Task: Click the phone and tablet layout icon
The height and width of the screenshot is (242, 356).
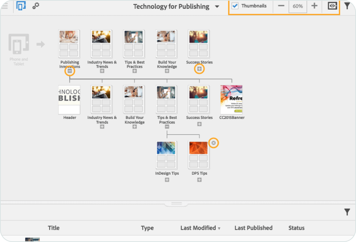Action: pyautogui.click(x=21, y=6)
